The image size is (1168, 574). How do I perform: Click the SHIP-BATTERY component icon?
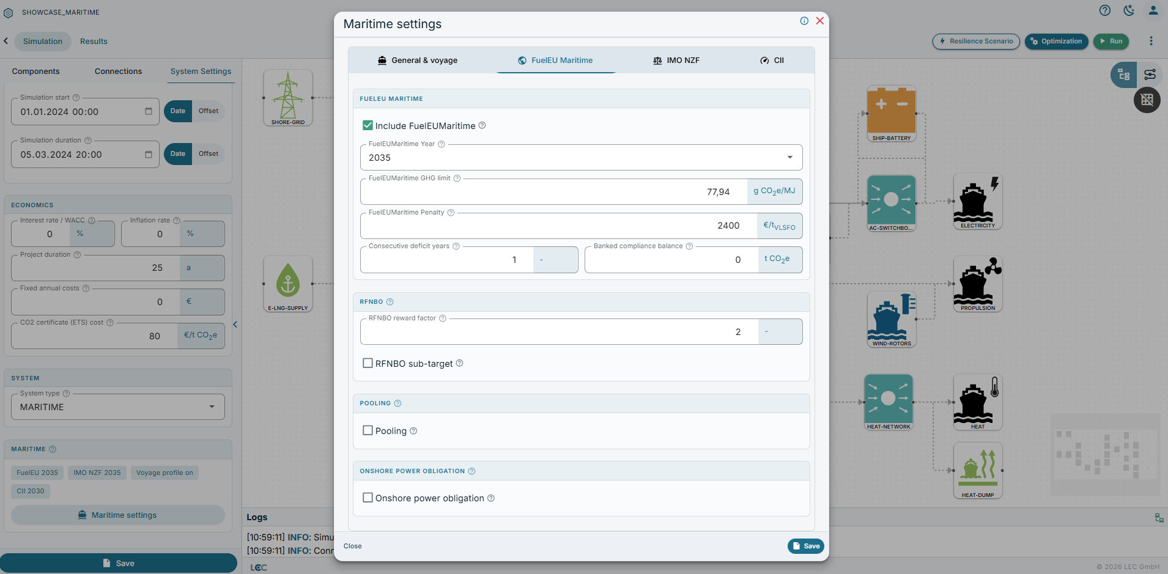(892, 114)
